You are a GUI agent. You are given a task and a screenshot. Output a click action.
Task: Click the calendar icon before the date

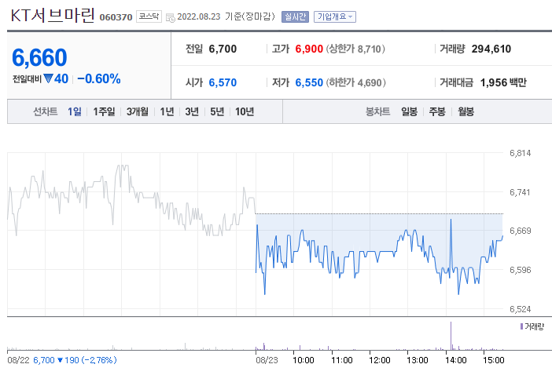click(171, 17)
